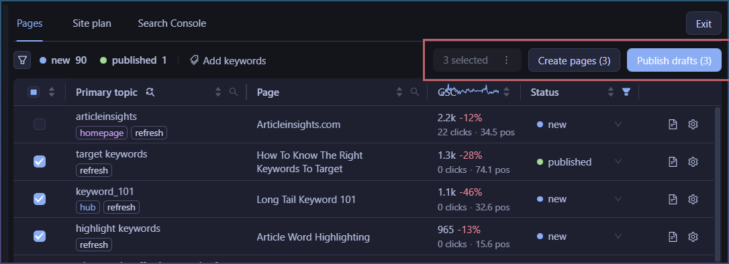The image size is (729, 264).
Task: Open the 3 selected dropdown box
Action: [x=477, y=60]
